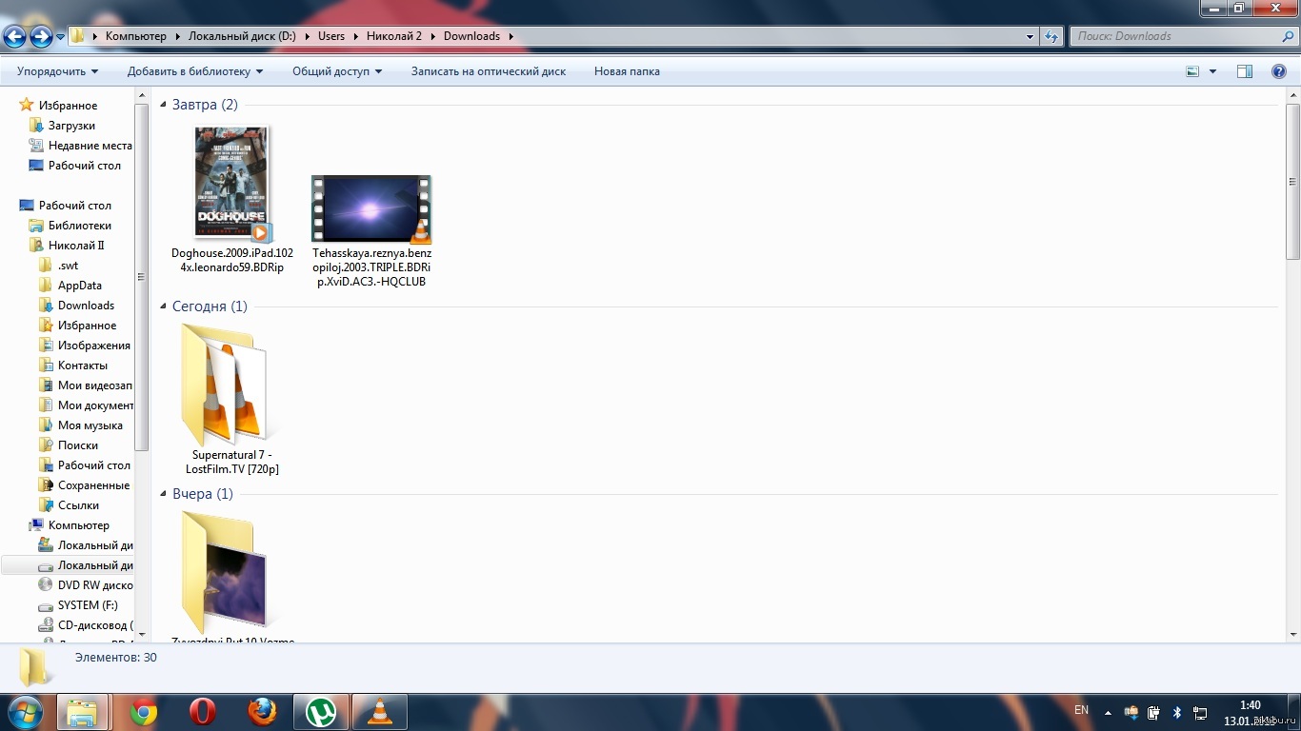Select 'Downloads' folder in navigation tree
This screenshot has height=731, width=1301.
86,306
